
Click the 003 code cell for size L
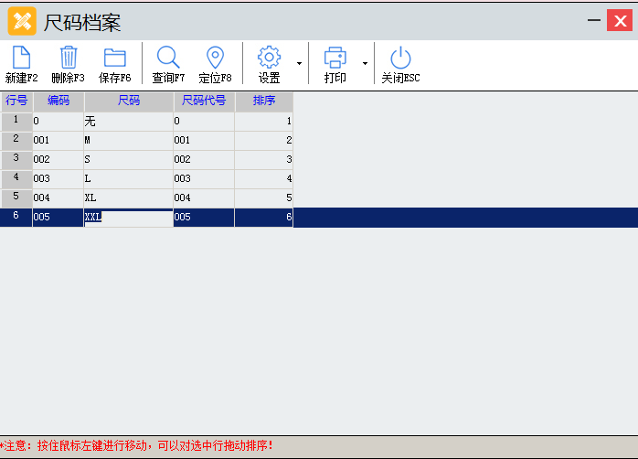[x=58, y=178]
